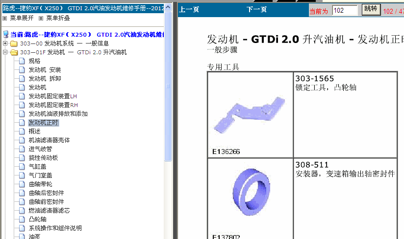Select the 303-00 发动机系统 一般信息 folder label

(x=64, y=43)
